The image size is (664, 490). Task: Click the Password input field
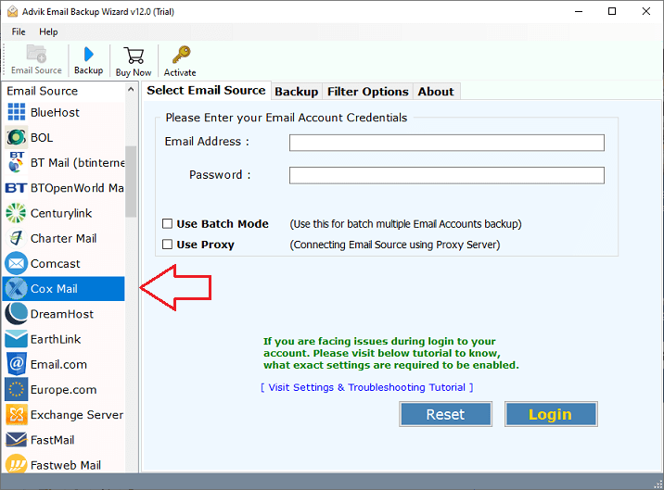point(447,175)
